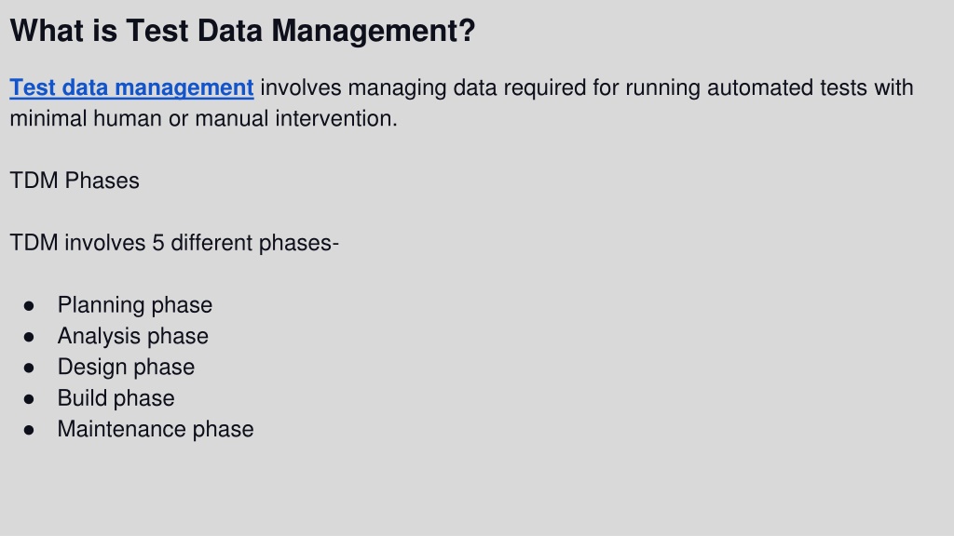Click the bullet dot beside Analysis phase
The image size is (954, 536).
coord(29,337)
